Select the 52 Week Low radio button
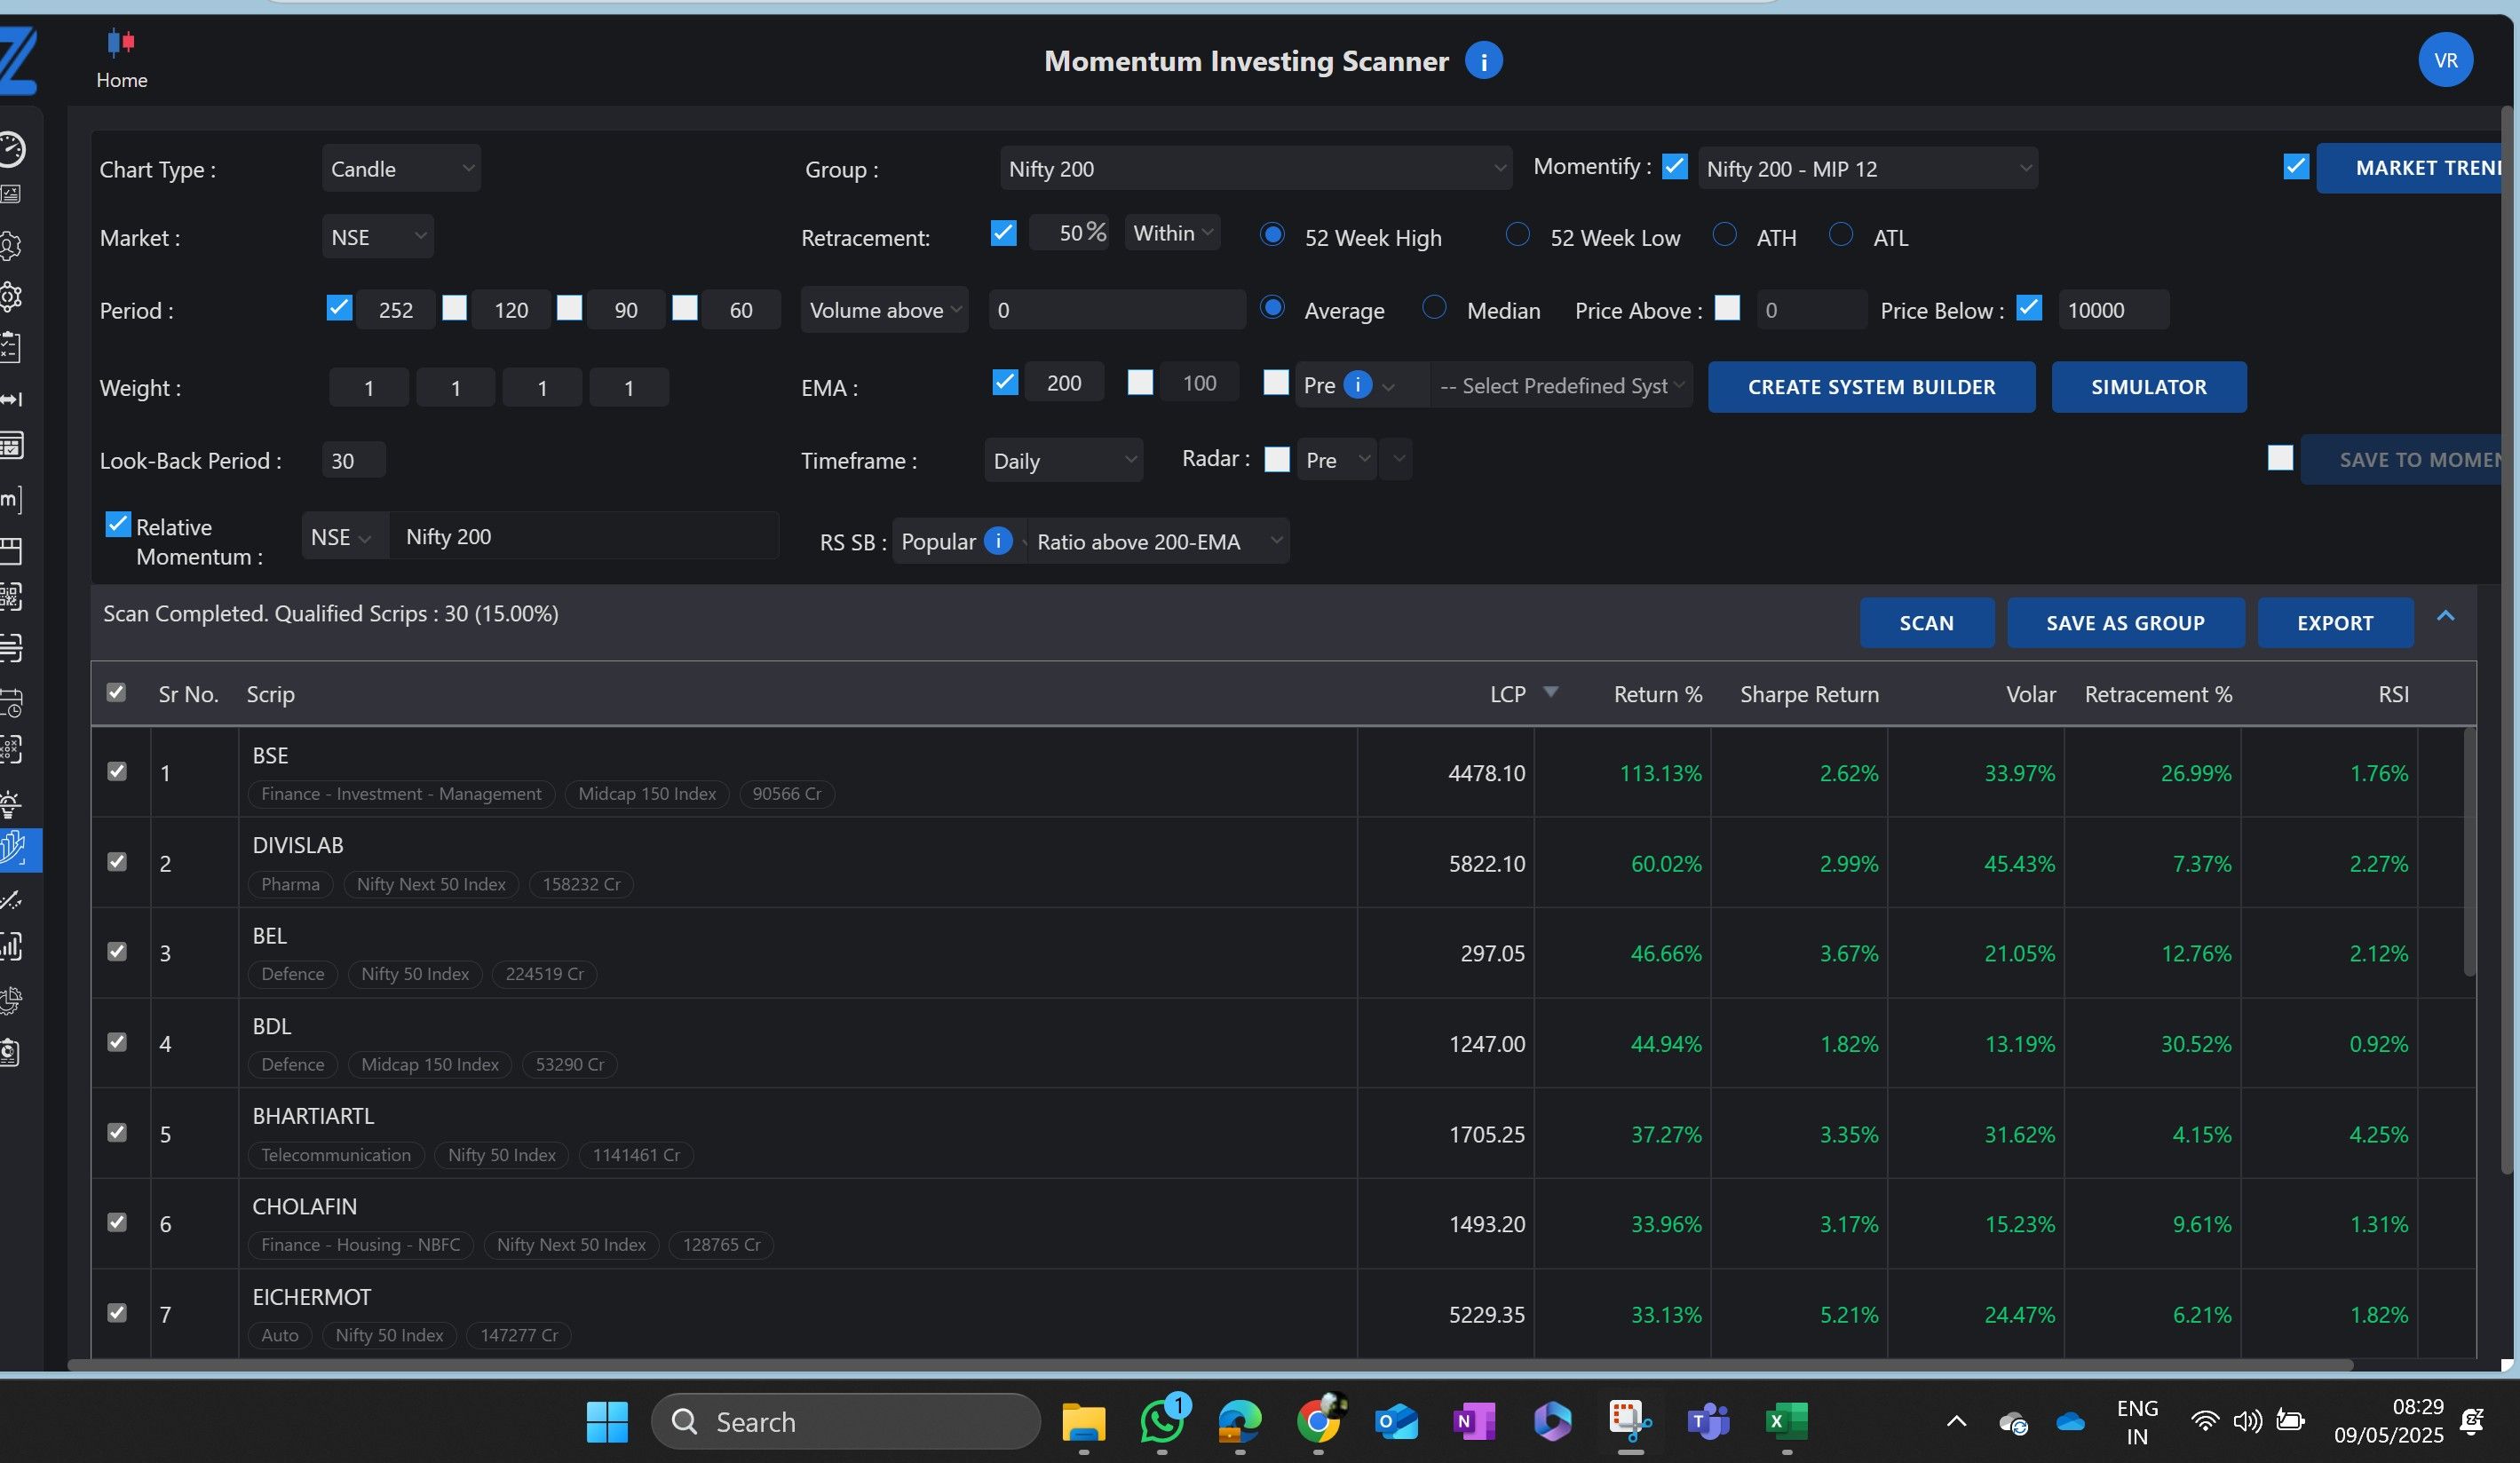The width and height of the screenshot is (2520, 1463). (1517, 236)
